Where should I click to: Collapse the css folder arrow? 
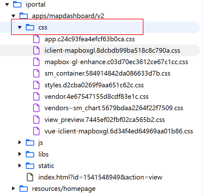pyautogui.click(x=20, y=27)
